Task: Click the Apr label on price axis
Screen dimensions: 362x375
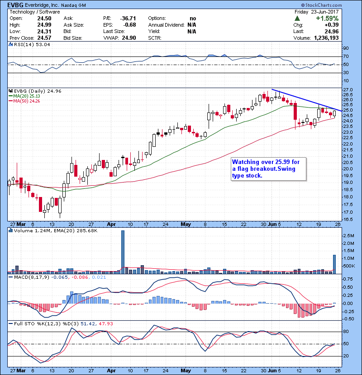Action: coord(111,225)
